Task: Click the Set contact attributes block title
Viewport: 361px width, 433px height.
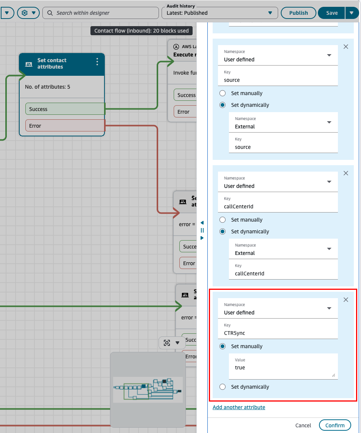Action: click(52, 64)
